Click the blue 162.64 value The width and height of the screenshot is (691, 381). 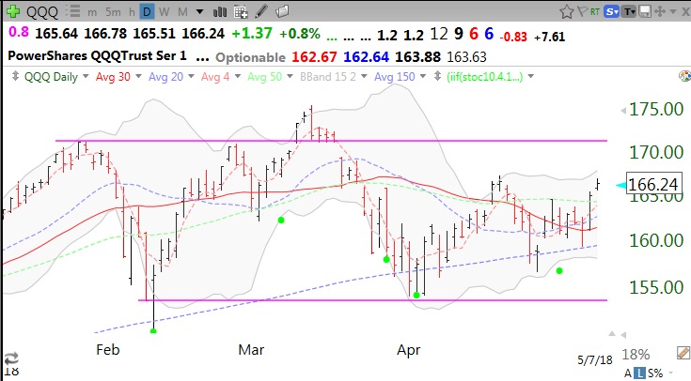(367, 57)
